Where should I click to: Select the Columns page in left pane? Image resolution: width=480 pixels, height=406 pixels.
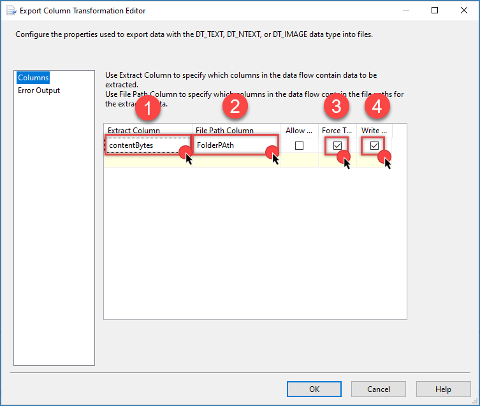[33, 78]
